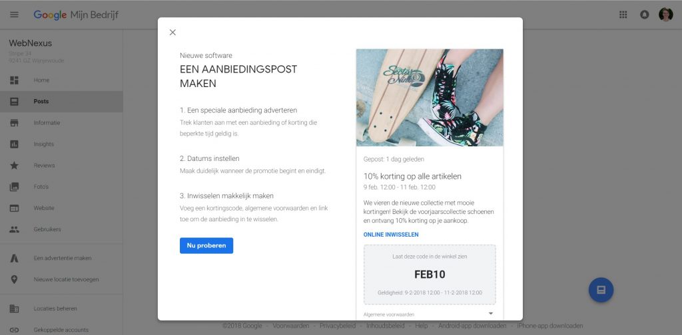This screenshot has height=335, width=682.
Task: Click the ONLINE INWISSELEN link
Action: tap(391, 235)
